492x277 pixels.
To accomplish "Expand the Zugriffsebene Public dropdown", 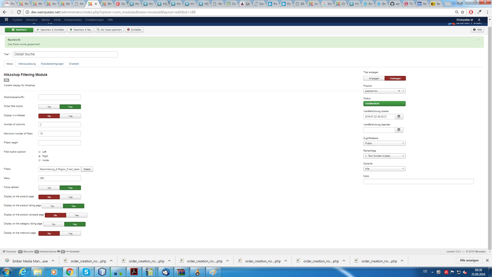I will tap(384, 143).
